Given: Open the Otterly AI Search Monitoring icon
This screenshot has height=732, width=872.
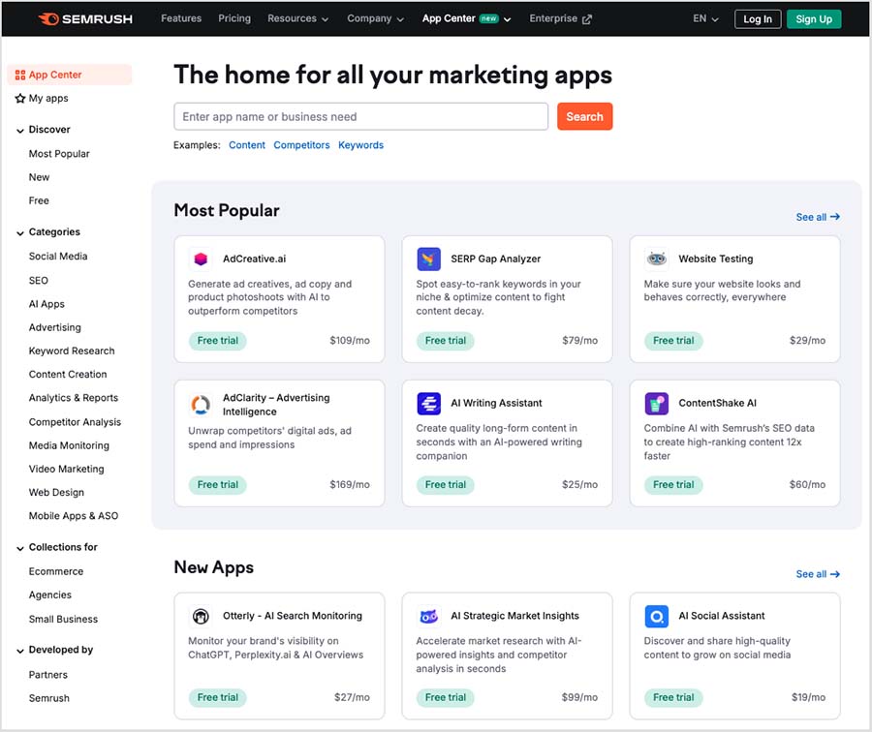Looking at the screenshot, I should click(201, 617).
